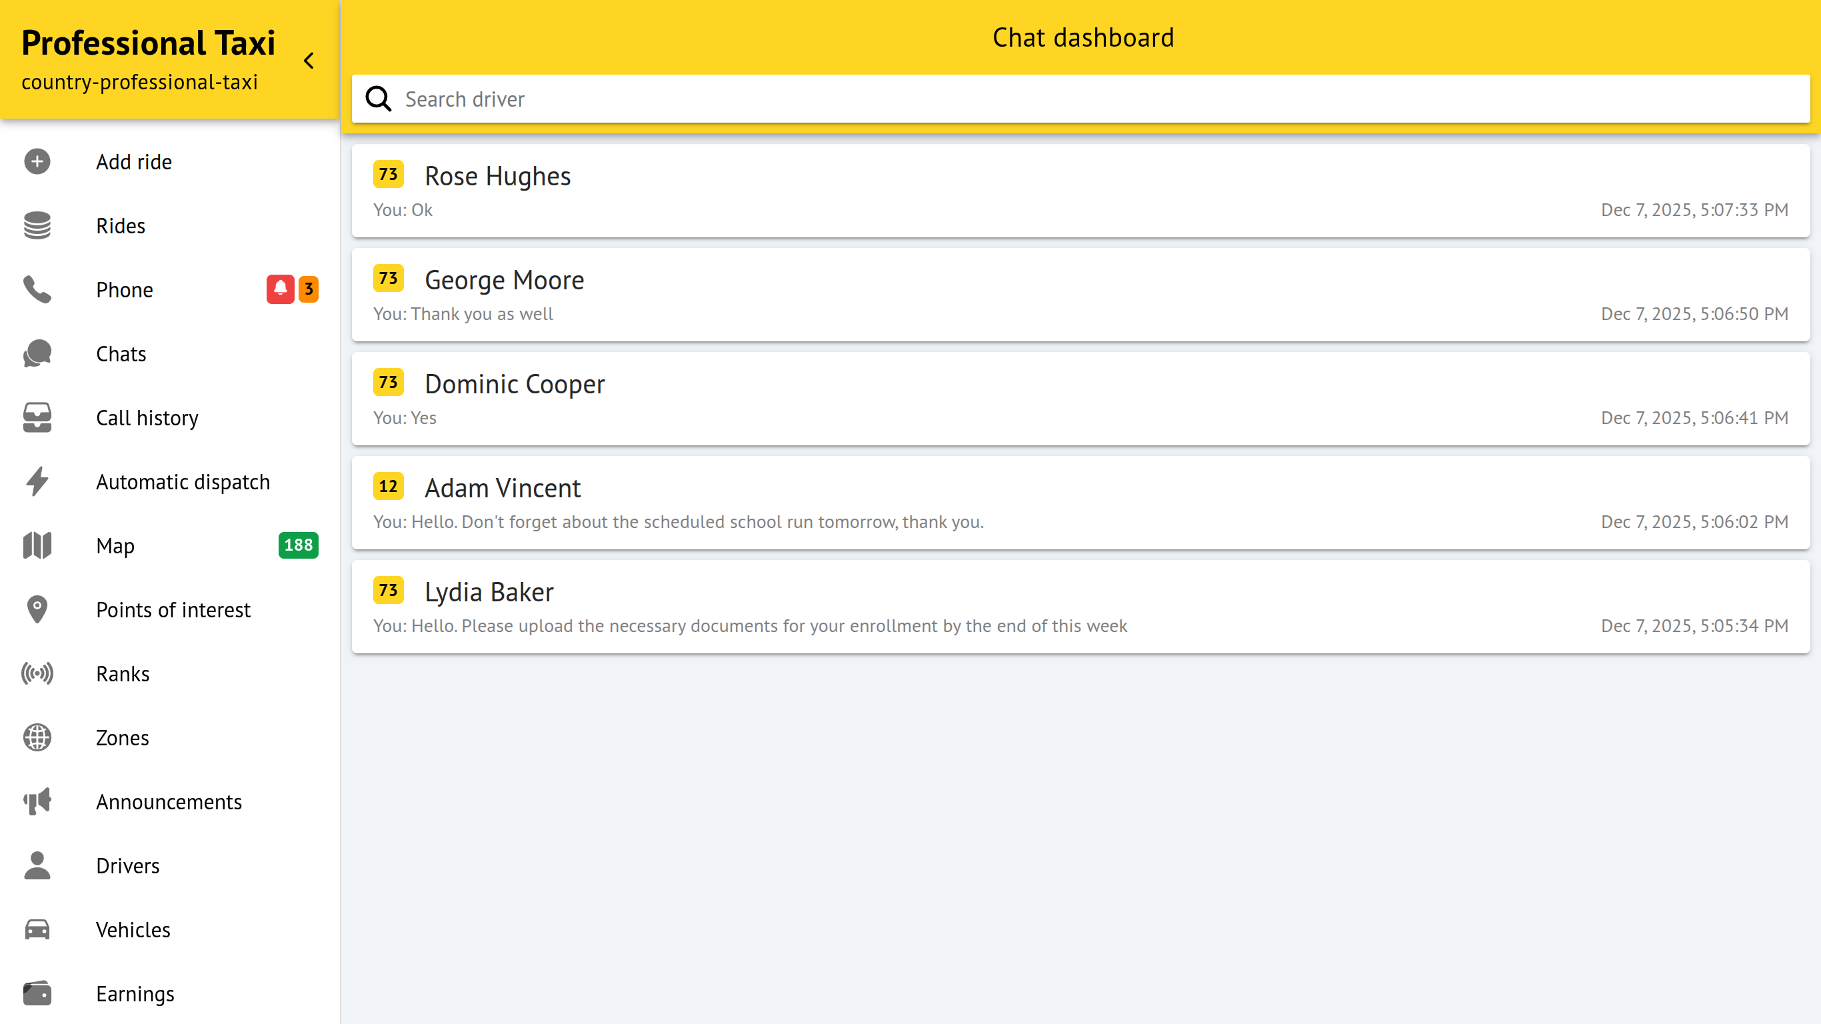This screenshot has width=1821, height=1024.
Task: Open the Zones globe icon
Action: pyautogui.click(x=37, y=737)
